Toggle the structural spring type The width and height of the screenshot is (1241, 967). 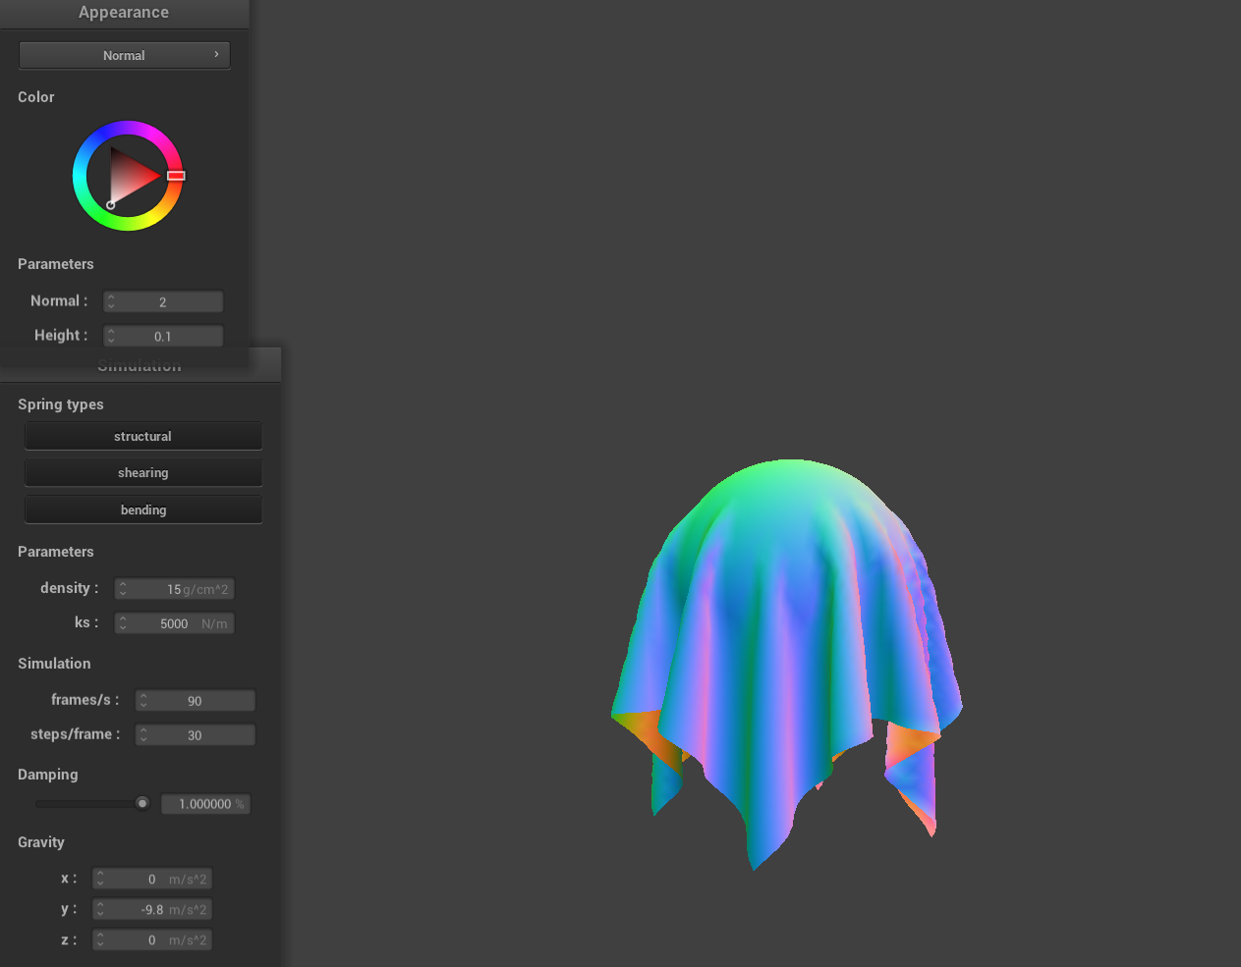(x=142, y=437)
